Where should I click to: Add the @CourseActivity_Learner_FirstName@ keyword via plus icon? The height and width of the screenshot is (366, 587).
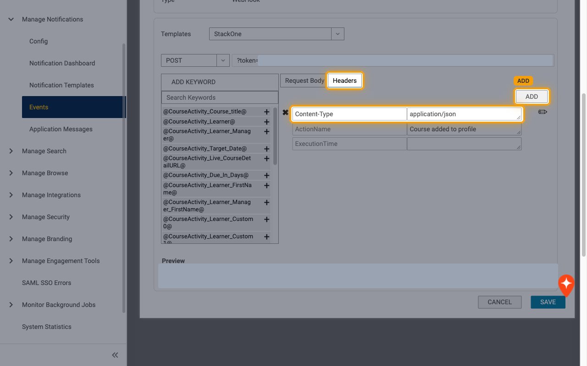pos(266,186)
